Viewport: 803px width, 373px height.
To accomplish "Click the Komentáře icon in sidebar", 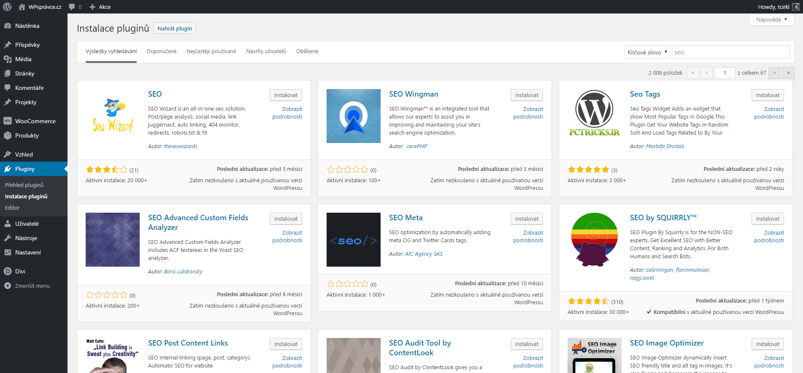I will coord(8,88).
